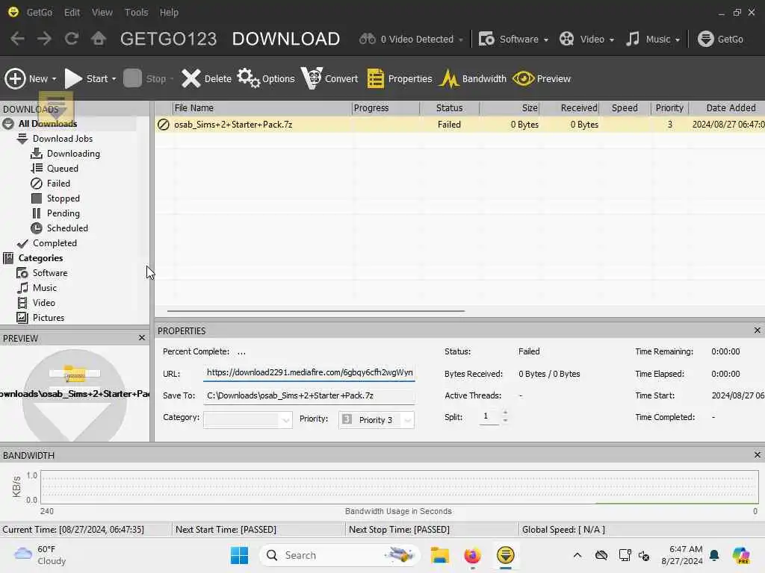Click the Delete X icon
The width and height of the screenshot is (765, 573).
pos(191,78)
